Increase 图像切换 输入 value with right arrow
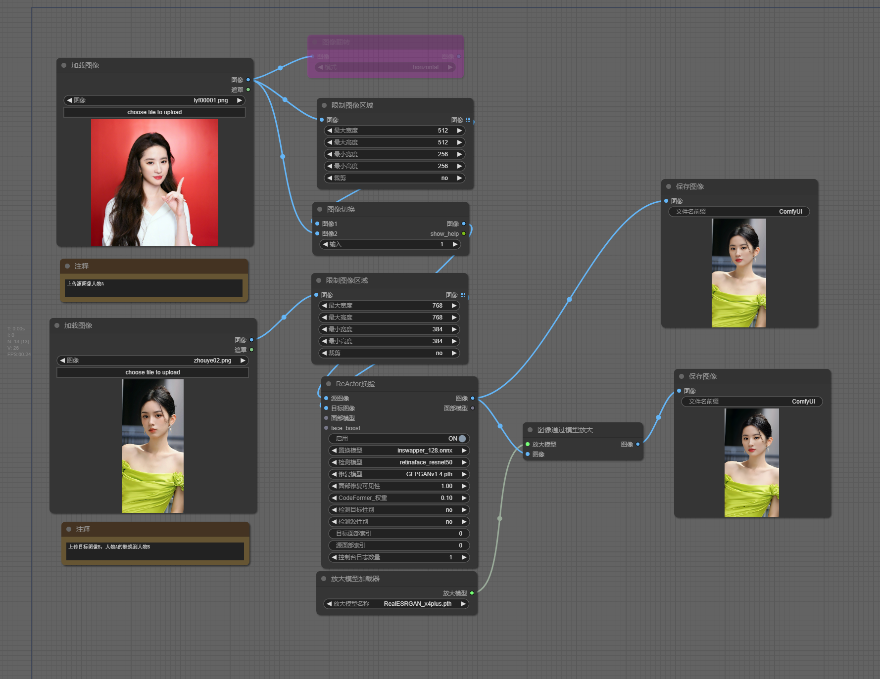 (x=455, y=244)
